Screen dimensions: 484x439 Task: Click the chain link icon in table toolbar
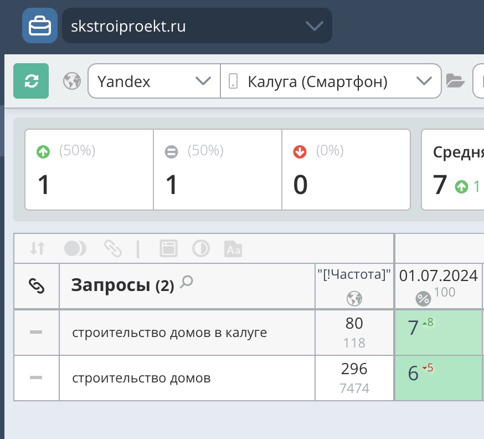click(x=113, y=249)
